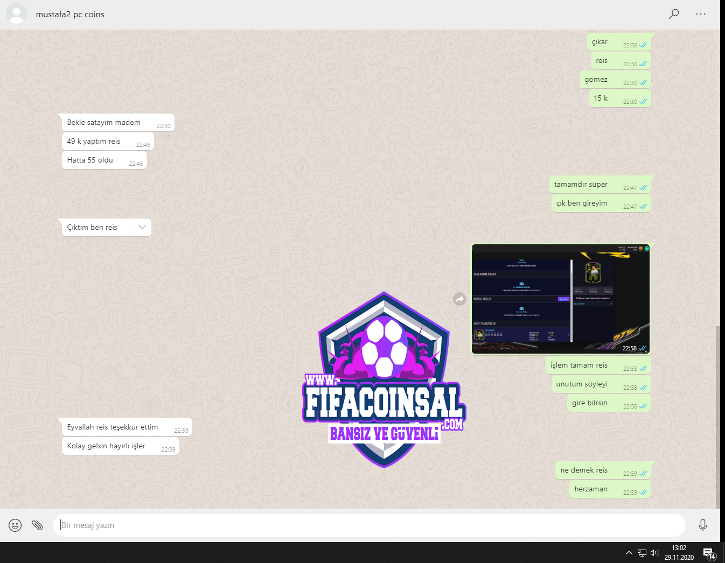This screenshot has width=725, height=563.
Task: Select message 'ne demek reis'
Action: click(603, 470)
